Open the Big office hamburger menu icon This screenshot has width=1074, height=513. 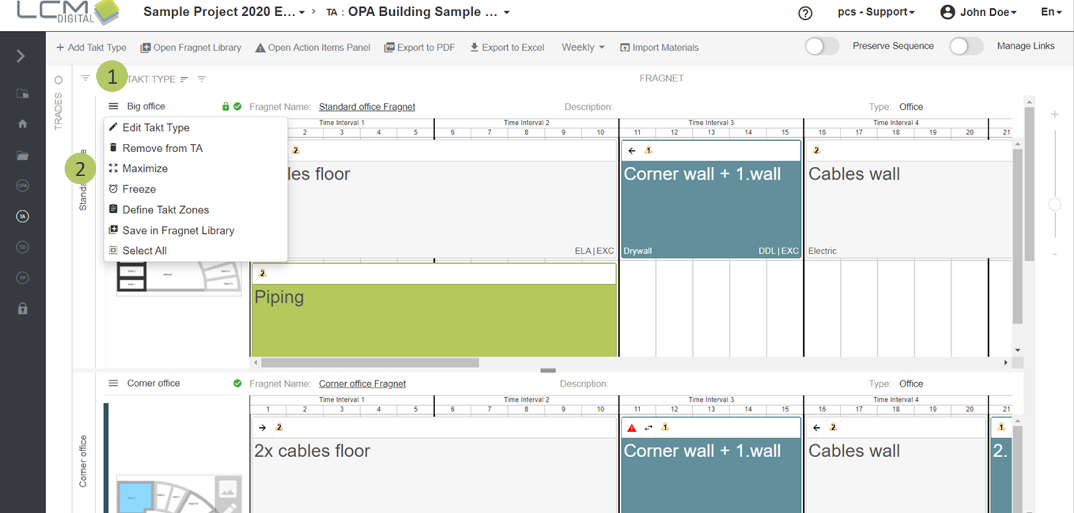pos(113,106)
